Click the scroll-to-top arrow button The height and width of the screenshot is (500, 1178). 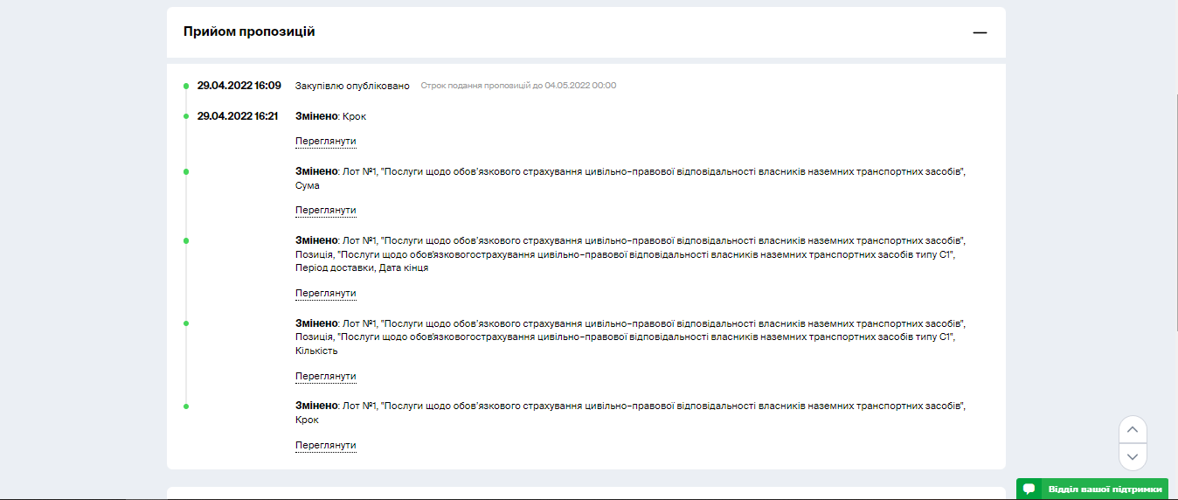1133,429
